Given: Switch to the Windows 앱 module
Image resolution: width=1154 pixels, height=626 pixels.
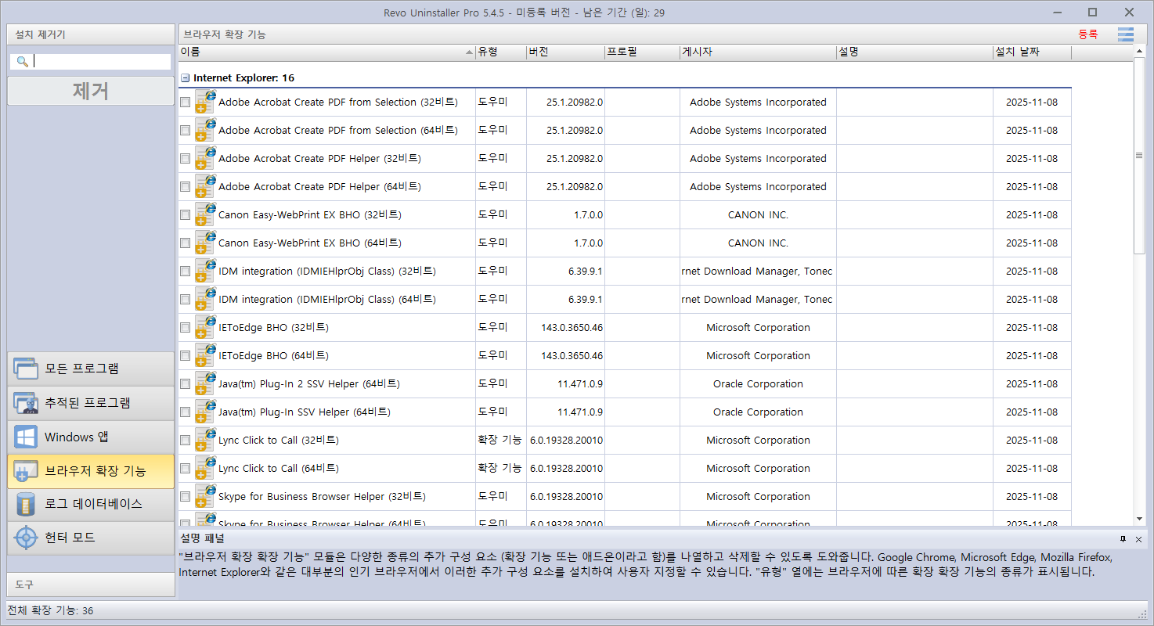Looking at the screenshot, I should 91,437.
